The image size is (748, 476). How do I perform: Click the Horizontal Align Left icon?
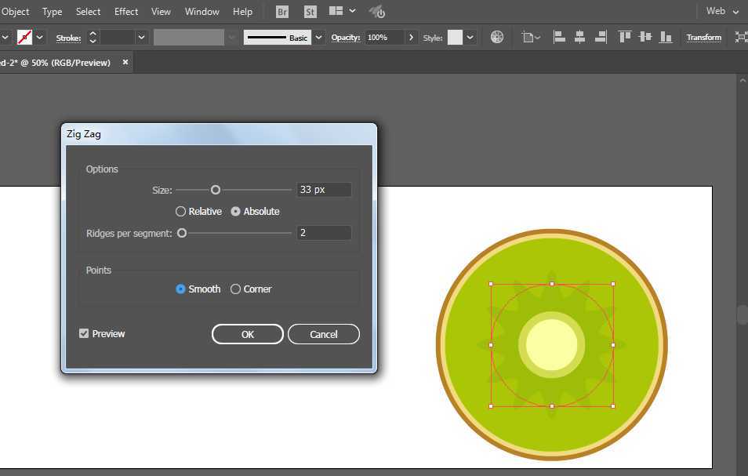(559, 37)
